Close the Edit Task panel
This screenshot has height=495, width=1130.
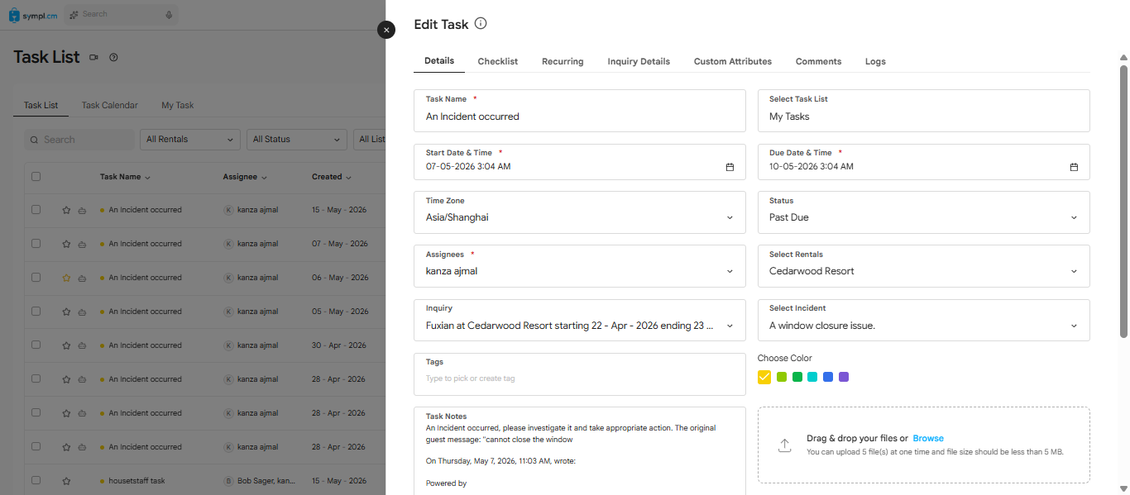(x=386, y=30)
